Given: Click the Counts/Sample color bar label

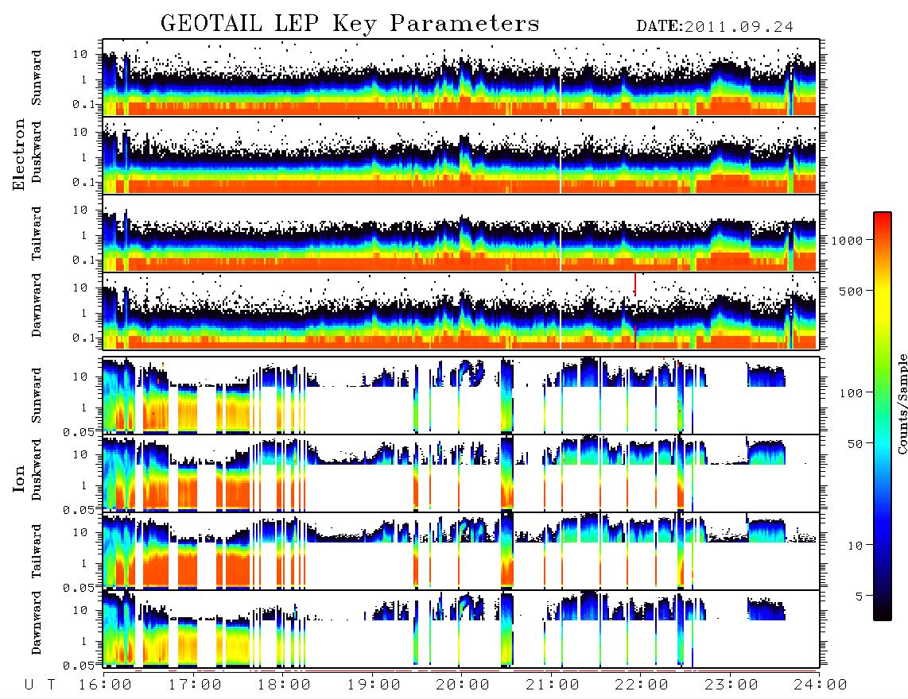Looking at the screenshot, I should [x=902, y=404].
